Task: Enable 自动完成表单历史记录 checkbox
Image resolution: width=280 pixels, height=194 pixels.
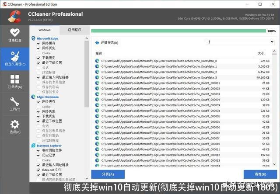Action: [38, 180]
